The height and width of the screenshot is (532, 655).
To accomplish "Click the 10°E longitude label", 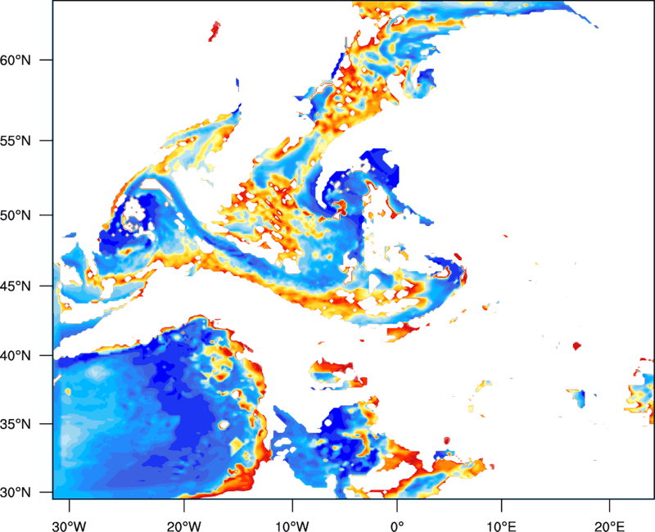I will [x=501, y=526].
